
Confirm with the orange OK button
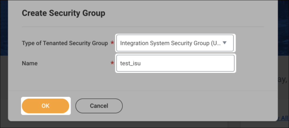click(x=46, y=106)
